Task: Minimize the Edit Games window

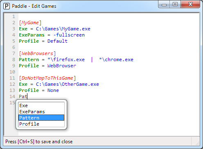Action: (164, 5)
